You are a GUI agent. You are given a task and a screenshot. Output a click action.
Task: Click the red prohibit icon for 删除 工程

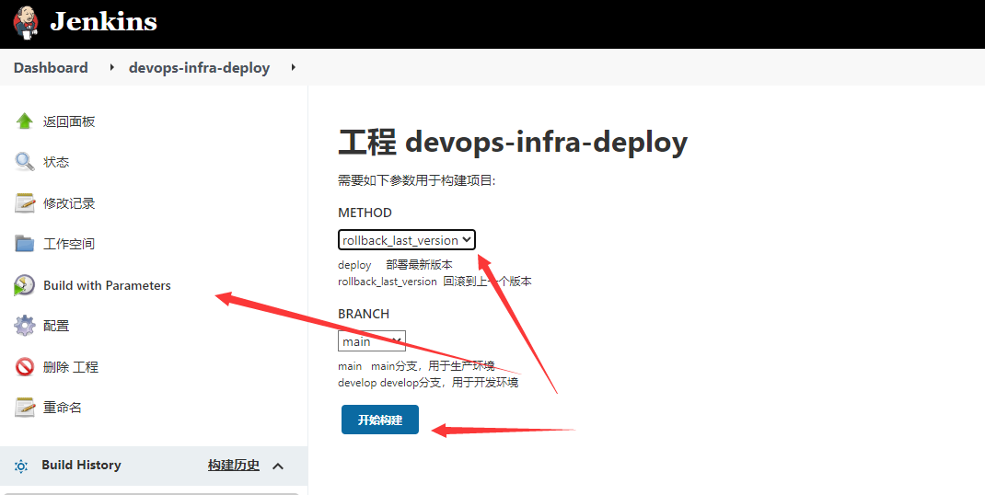click(x=25, y=366)
